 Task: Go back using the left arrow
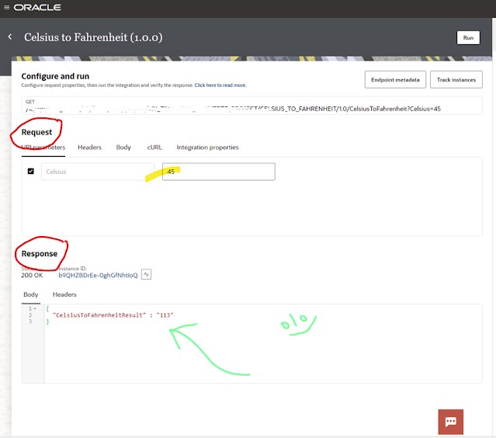click(x=10, y=37)
